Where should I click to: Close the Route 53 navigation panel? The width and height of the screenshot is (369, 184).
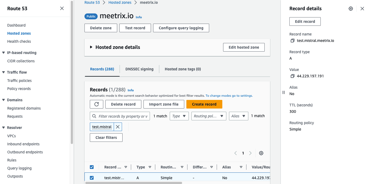[62, 8]
